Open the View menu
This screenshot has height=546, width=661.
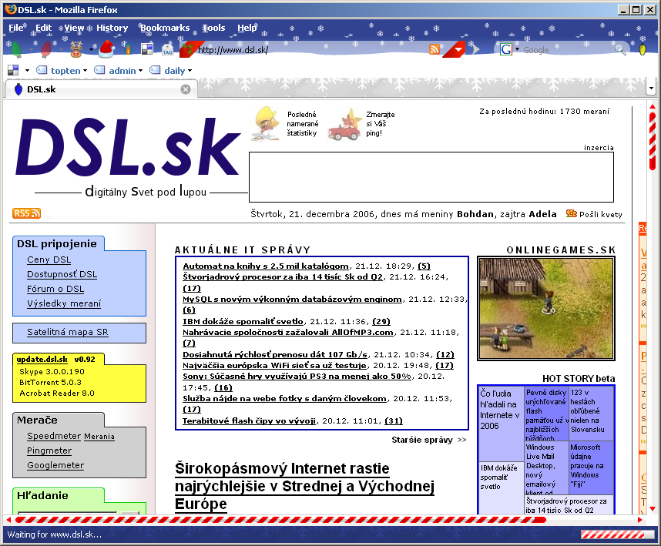[74, 28]
